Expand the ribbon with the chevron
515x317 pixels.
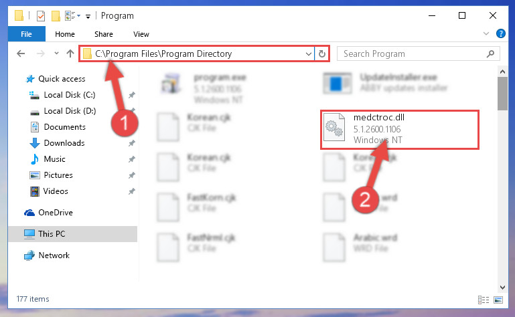click(486, 33)
